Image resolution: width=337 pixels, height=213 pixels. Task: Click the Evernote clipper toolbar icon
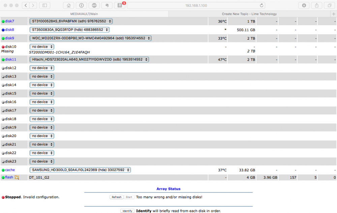click(x=107, y=5)
